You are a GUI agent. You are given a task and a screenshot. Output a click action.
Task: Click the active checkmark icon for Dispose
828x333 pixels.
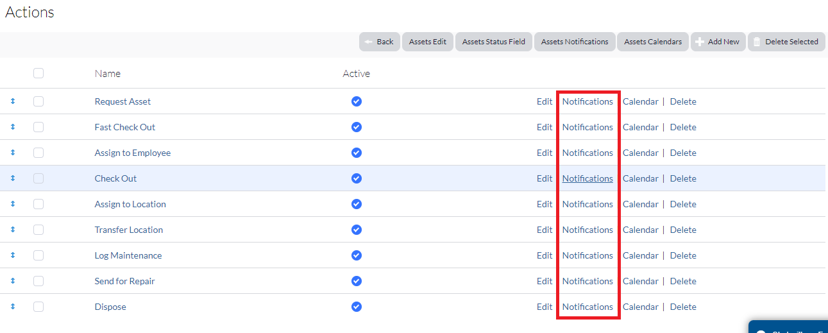coord(357,307)
